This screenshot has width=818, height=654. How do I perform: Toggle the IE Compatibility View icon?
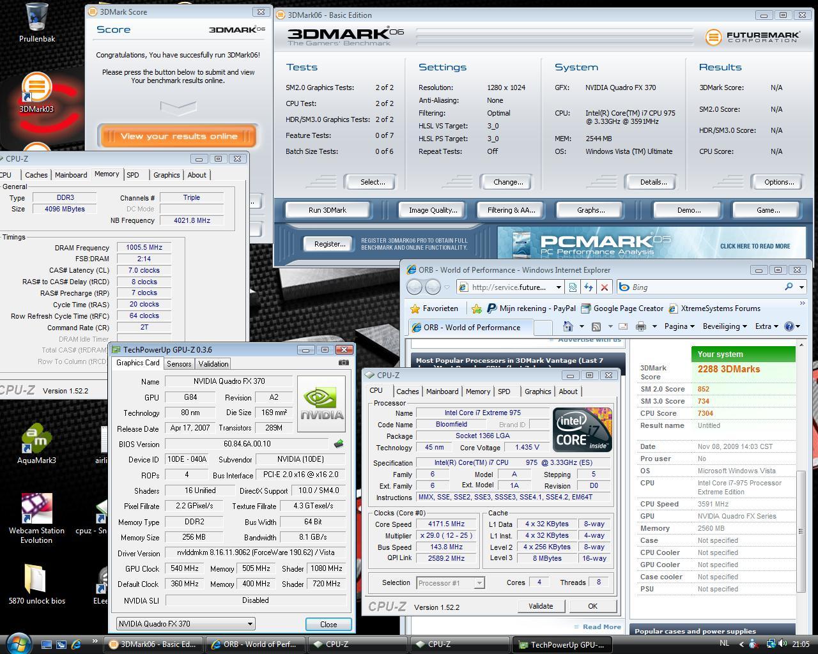(x=573, y=287)
